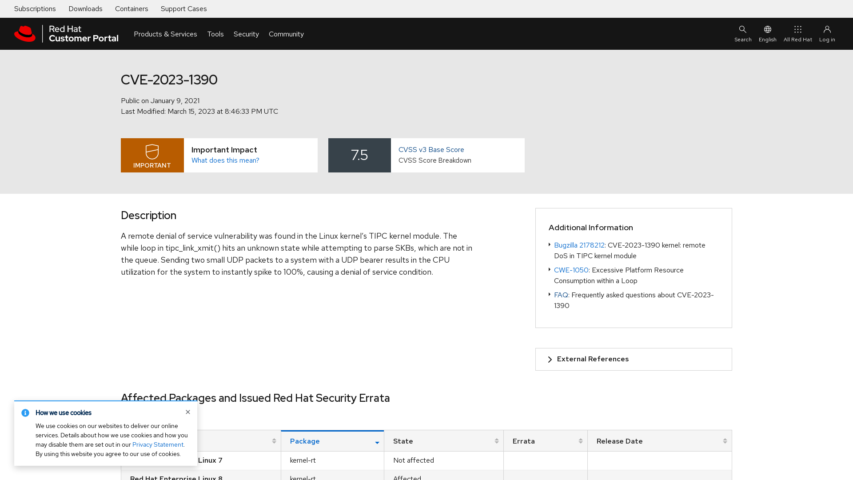This screenshot has height=480, width=853.
Task: Open the Search panel
Action: point(743,33)
